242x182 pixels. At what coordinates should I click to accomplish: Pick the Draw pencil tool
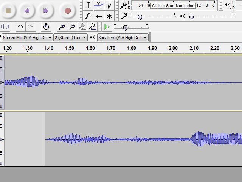pyautogui.click(x=109, y=5)
